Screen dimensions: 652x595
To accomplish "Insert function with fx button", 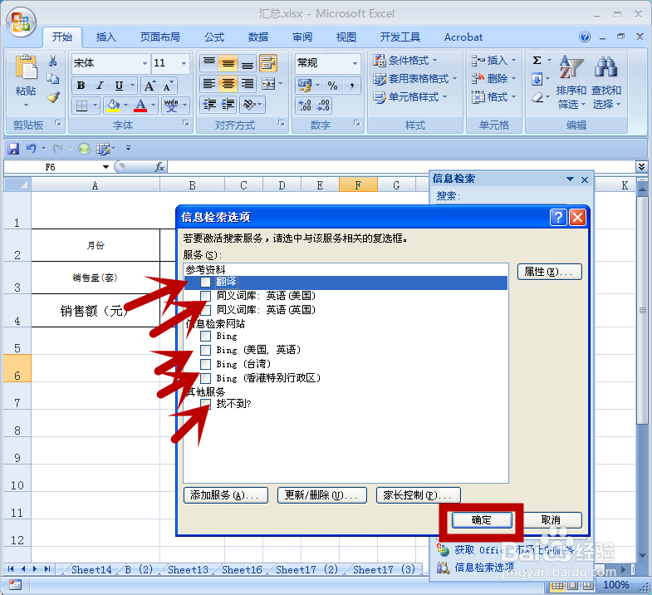I will [159, 167].
